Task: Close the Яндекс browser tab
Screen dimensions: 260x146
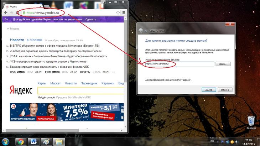Action: [40, 7]
